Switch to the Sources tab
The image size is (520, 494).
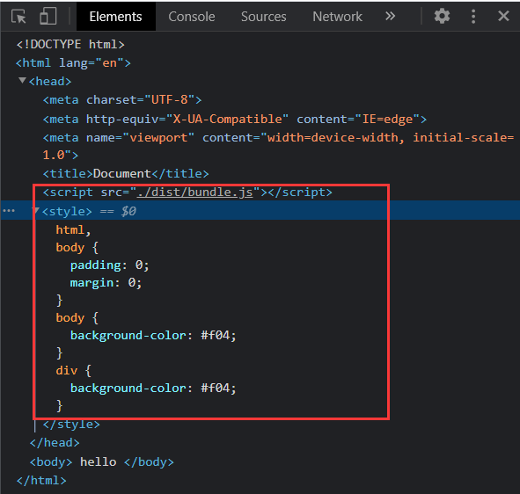pos(264,17)
